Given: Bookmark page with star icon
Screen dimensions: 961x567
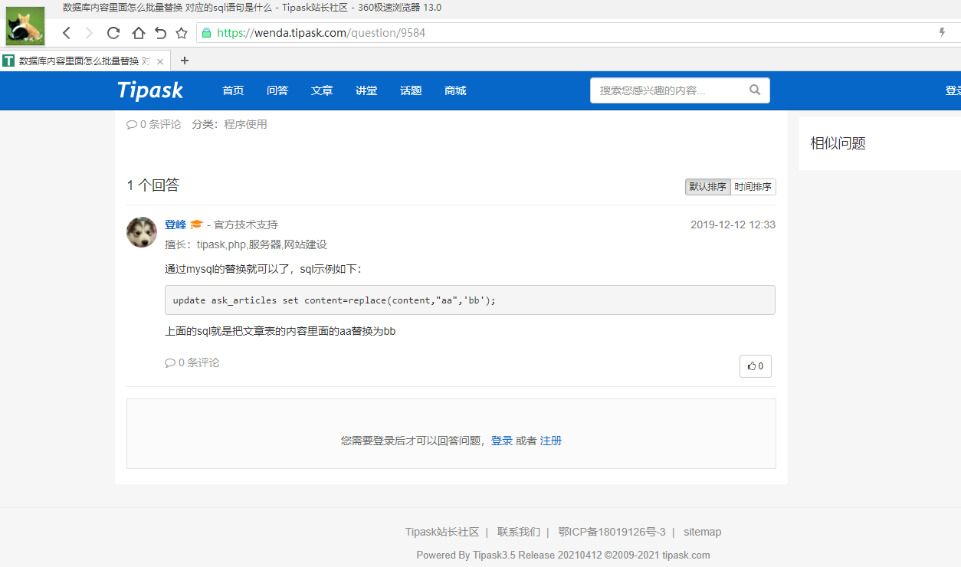Looking at the screenshot, I should coord(182,33).
